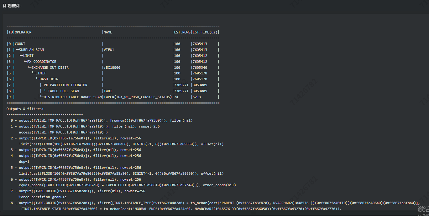Select the DISTRIBUTED TABLE RANGE SCAN operator
Screen dimensions: 429x216
point(73,97)
